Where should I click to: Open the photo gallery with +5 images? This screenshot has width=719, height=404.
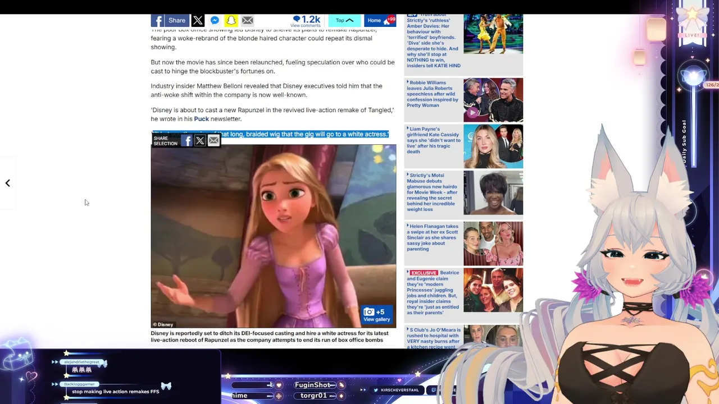click(x=377, y=315)
